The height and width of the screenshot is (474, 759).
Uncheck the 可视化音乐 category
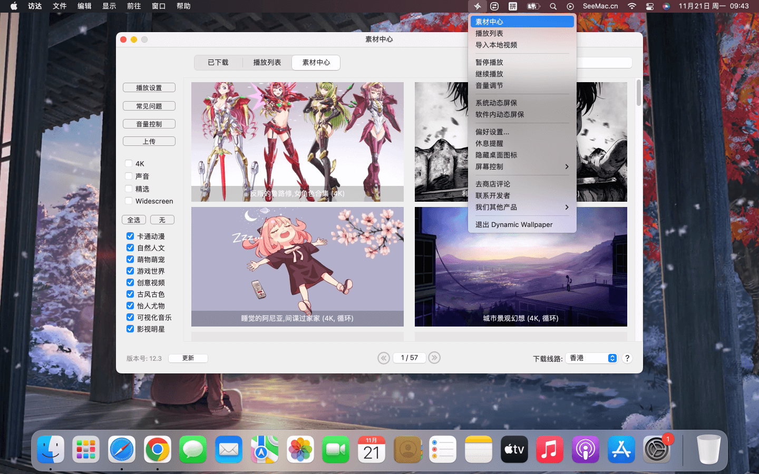[130, 317]
